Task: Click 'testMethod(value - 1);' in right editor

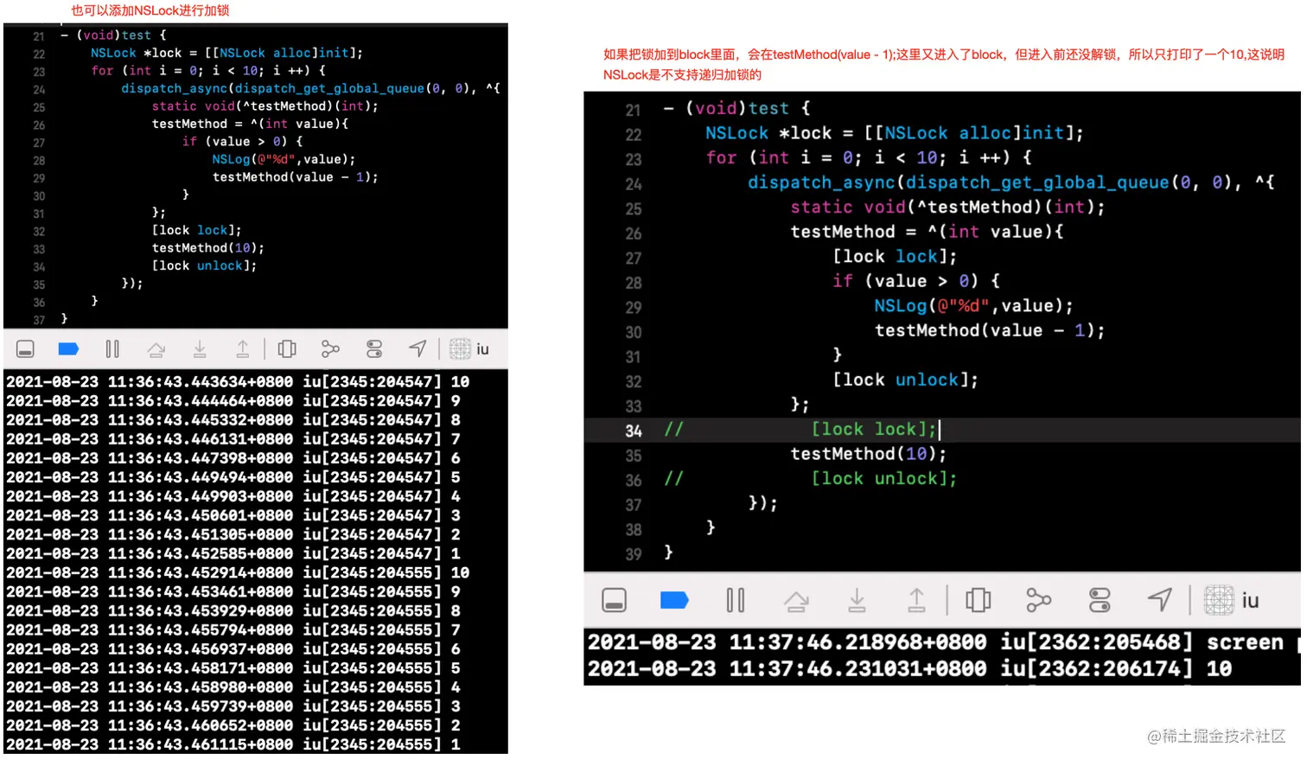Action: (x=990, y=330)
